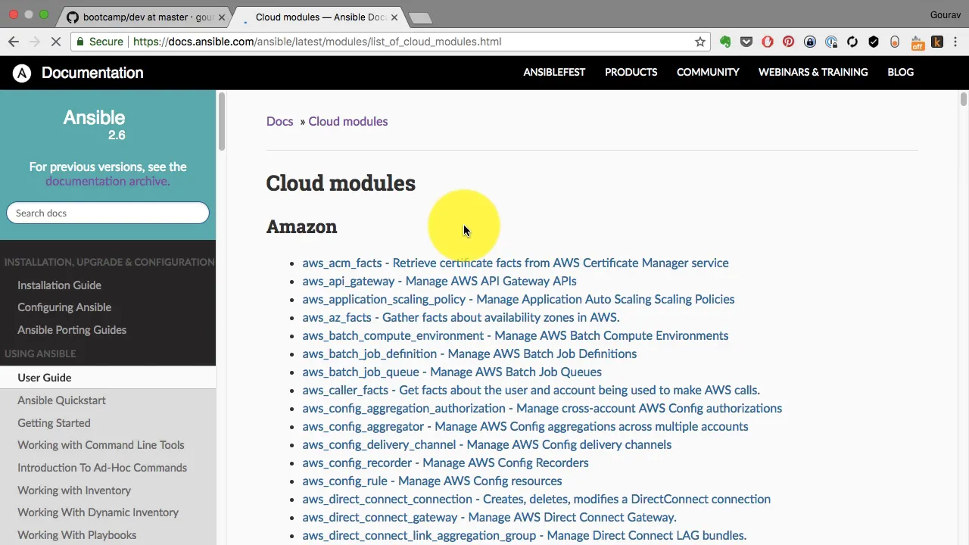The height and width of the screenshot is (545, 969).
Task: Open the aws_caller_facts module link
Action: tap(531, 390)
